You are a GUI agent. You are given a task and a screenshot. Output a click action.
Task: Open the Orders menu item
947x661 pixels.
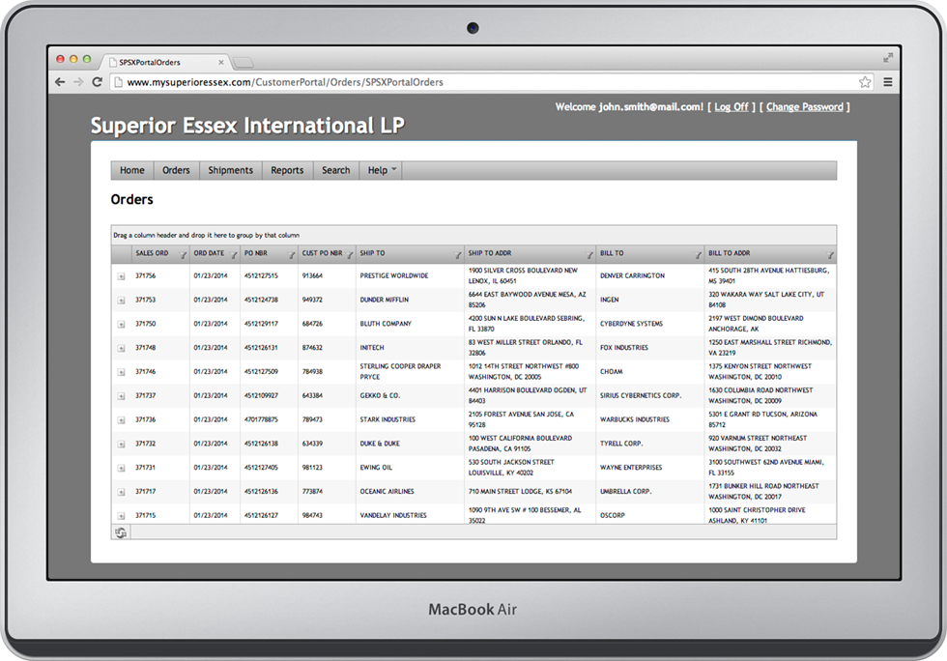pos(176,170)
